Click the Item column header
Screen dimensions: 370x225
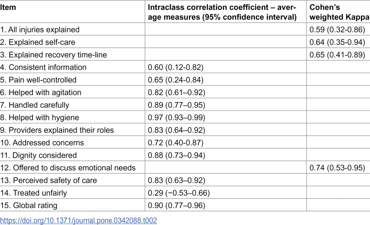pyautogui.click(x=8, y=8)
